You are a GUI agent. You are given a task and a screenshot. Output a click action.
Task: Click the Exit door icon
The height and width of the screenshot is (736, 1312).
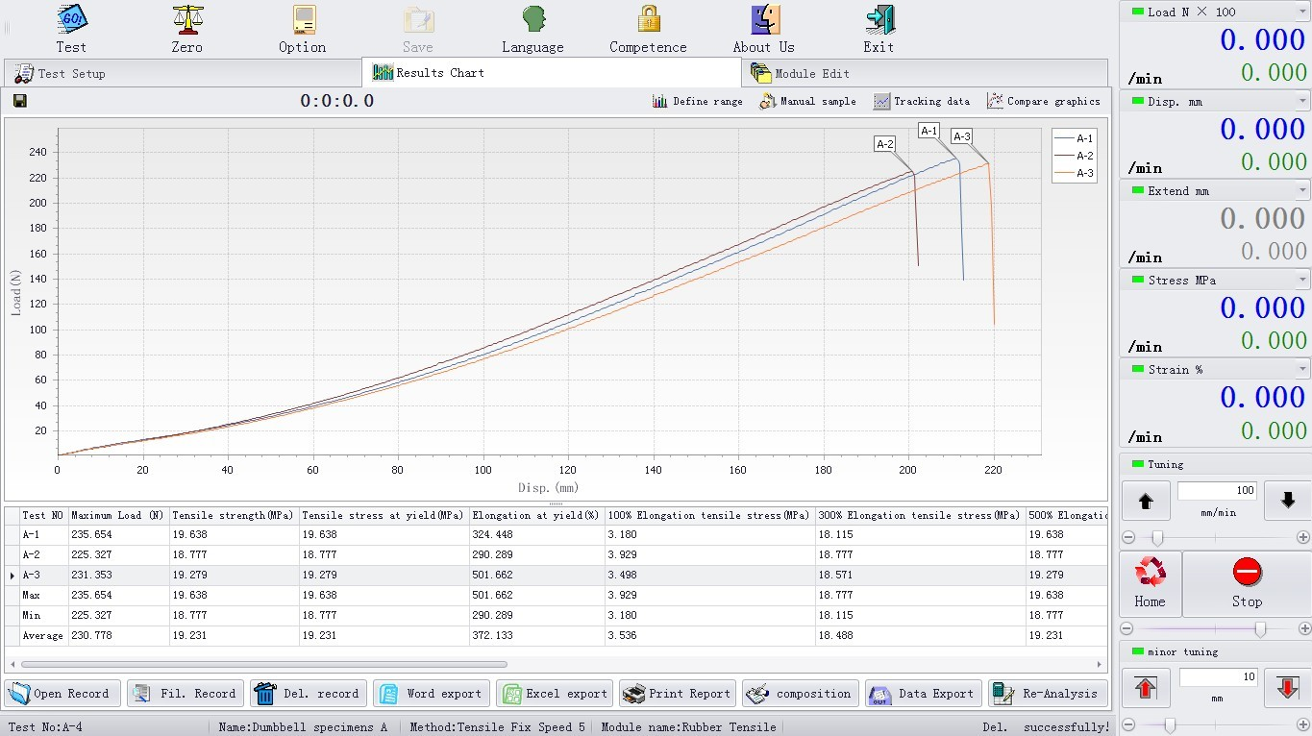click(879, 19)
